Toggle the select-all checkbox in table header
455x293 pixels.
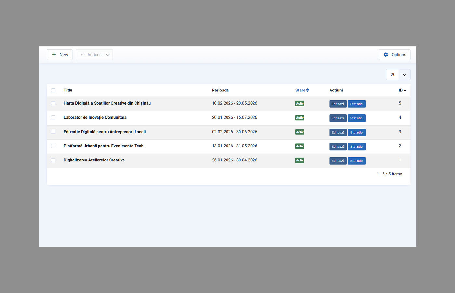[x=53, y=91]
